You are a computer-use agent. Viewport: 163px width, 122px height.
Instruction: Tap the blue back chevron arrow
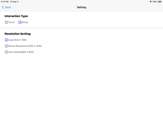click(3, 7)
